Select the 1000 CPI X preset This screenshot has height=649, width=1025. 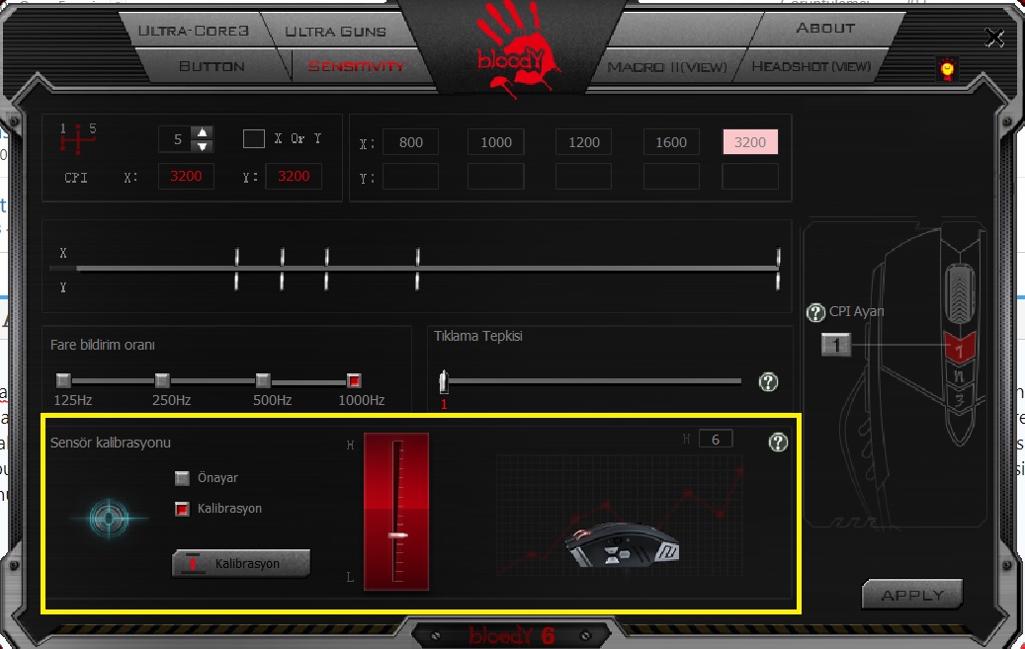[495, 142]
